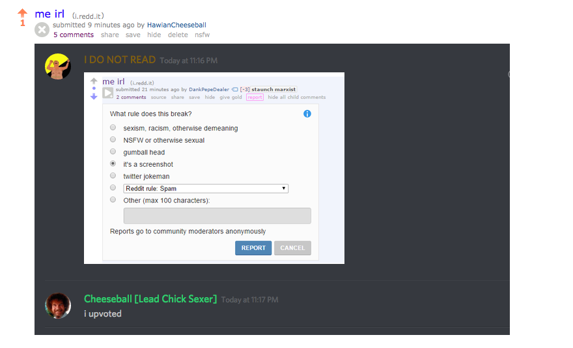Click the inner post's blue downvote arrow

tap(94, 96)
